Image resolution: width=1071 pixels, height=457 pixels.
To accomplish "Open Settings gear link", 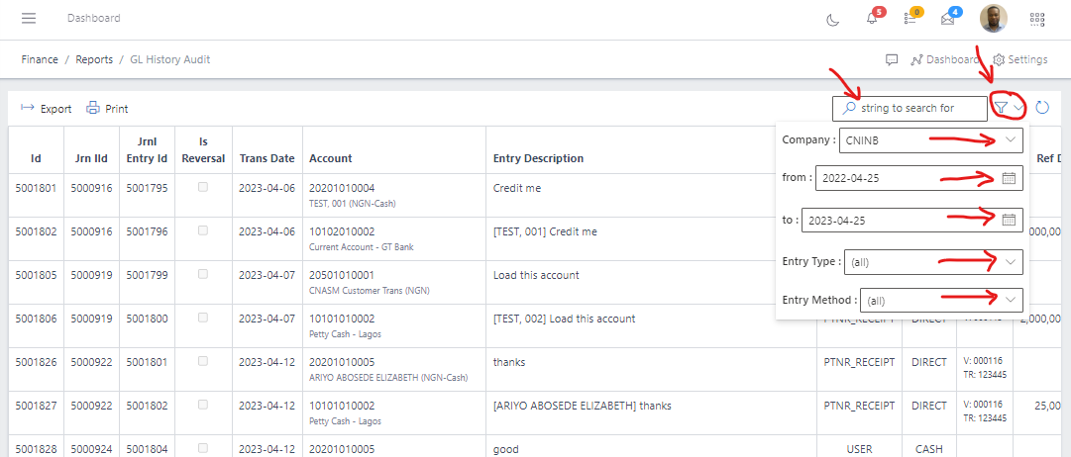I will tap(1020, 59).
